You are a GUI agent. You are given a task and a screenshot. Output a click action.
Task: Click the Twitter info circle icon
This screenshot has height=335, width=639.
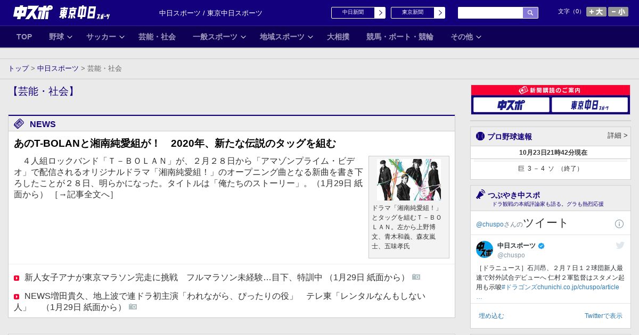[x=619, y=224]
